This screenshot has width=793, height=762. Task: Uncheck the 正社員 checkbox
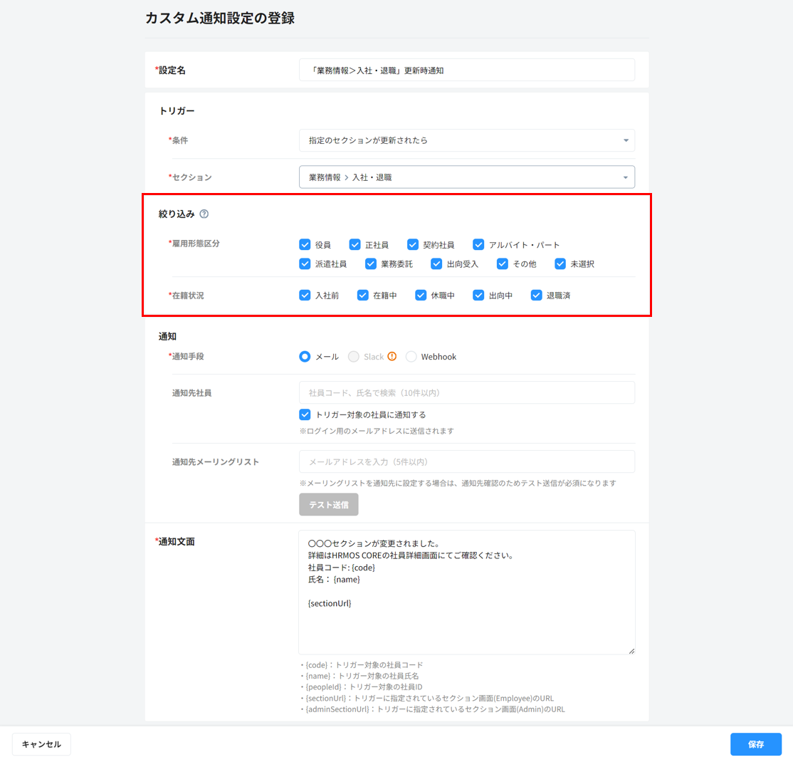pyautogui.click(x=355, y=245)
